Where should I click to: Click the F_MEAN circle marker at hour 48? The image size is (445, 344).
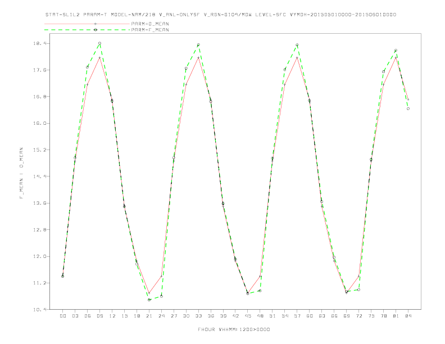click(260, 291)
